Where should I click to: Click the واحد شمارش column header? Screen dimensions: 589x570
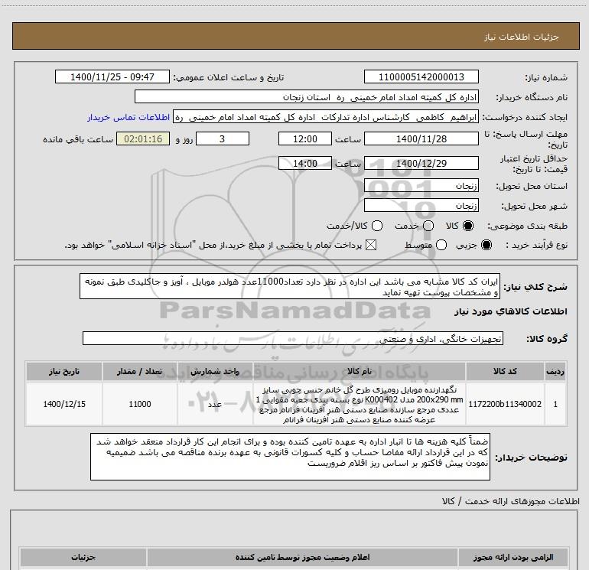pyautogui.click(x=215, y=371)
